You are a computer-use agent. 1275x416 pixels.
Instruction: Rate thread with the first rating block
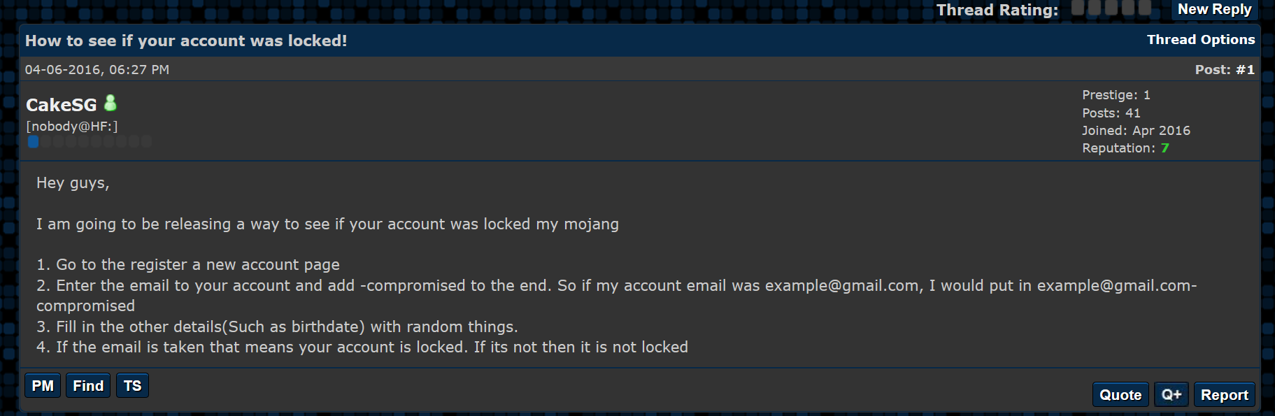pyautogui.click(x=1078, y=8)
